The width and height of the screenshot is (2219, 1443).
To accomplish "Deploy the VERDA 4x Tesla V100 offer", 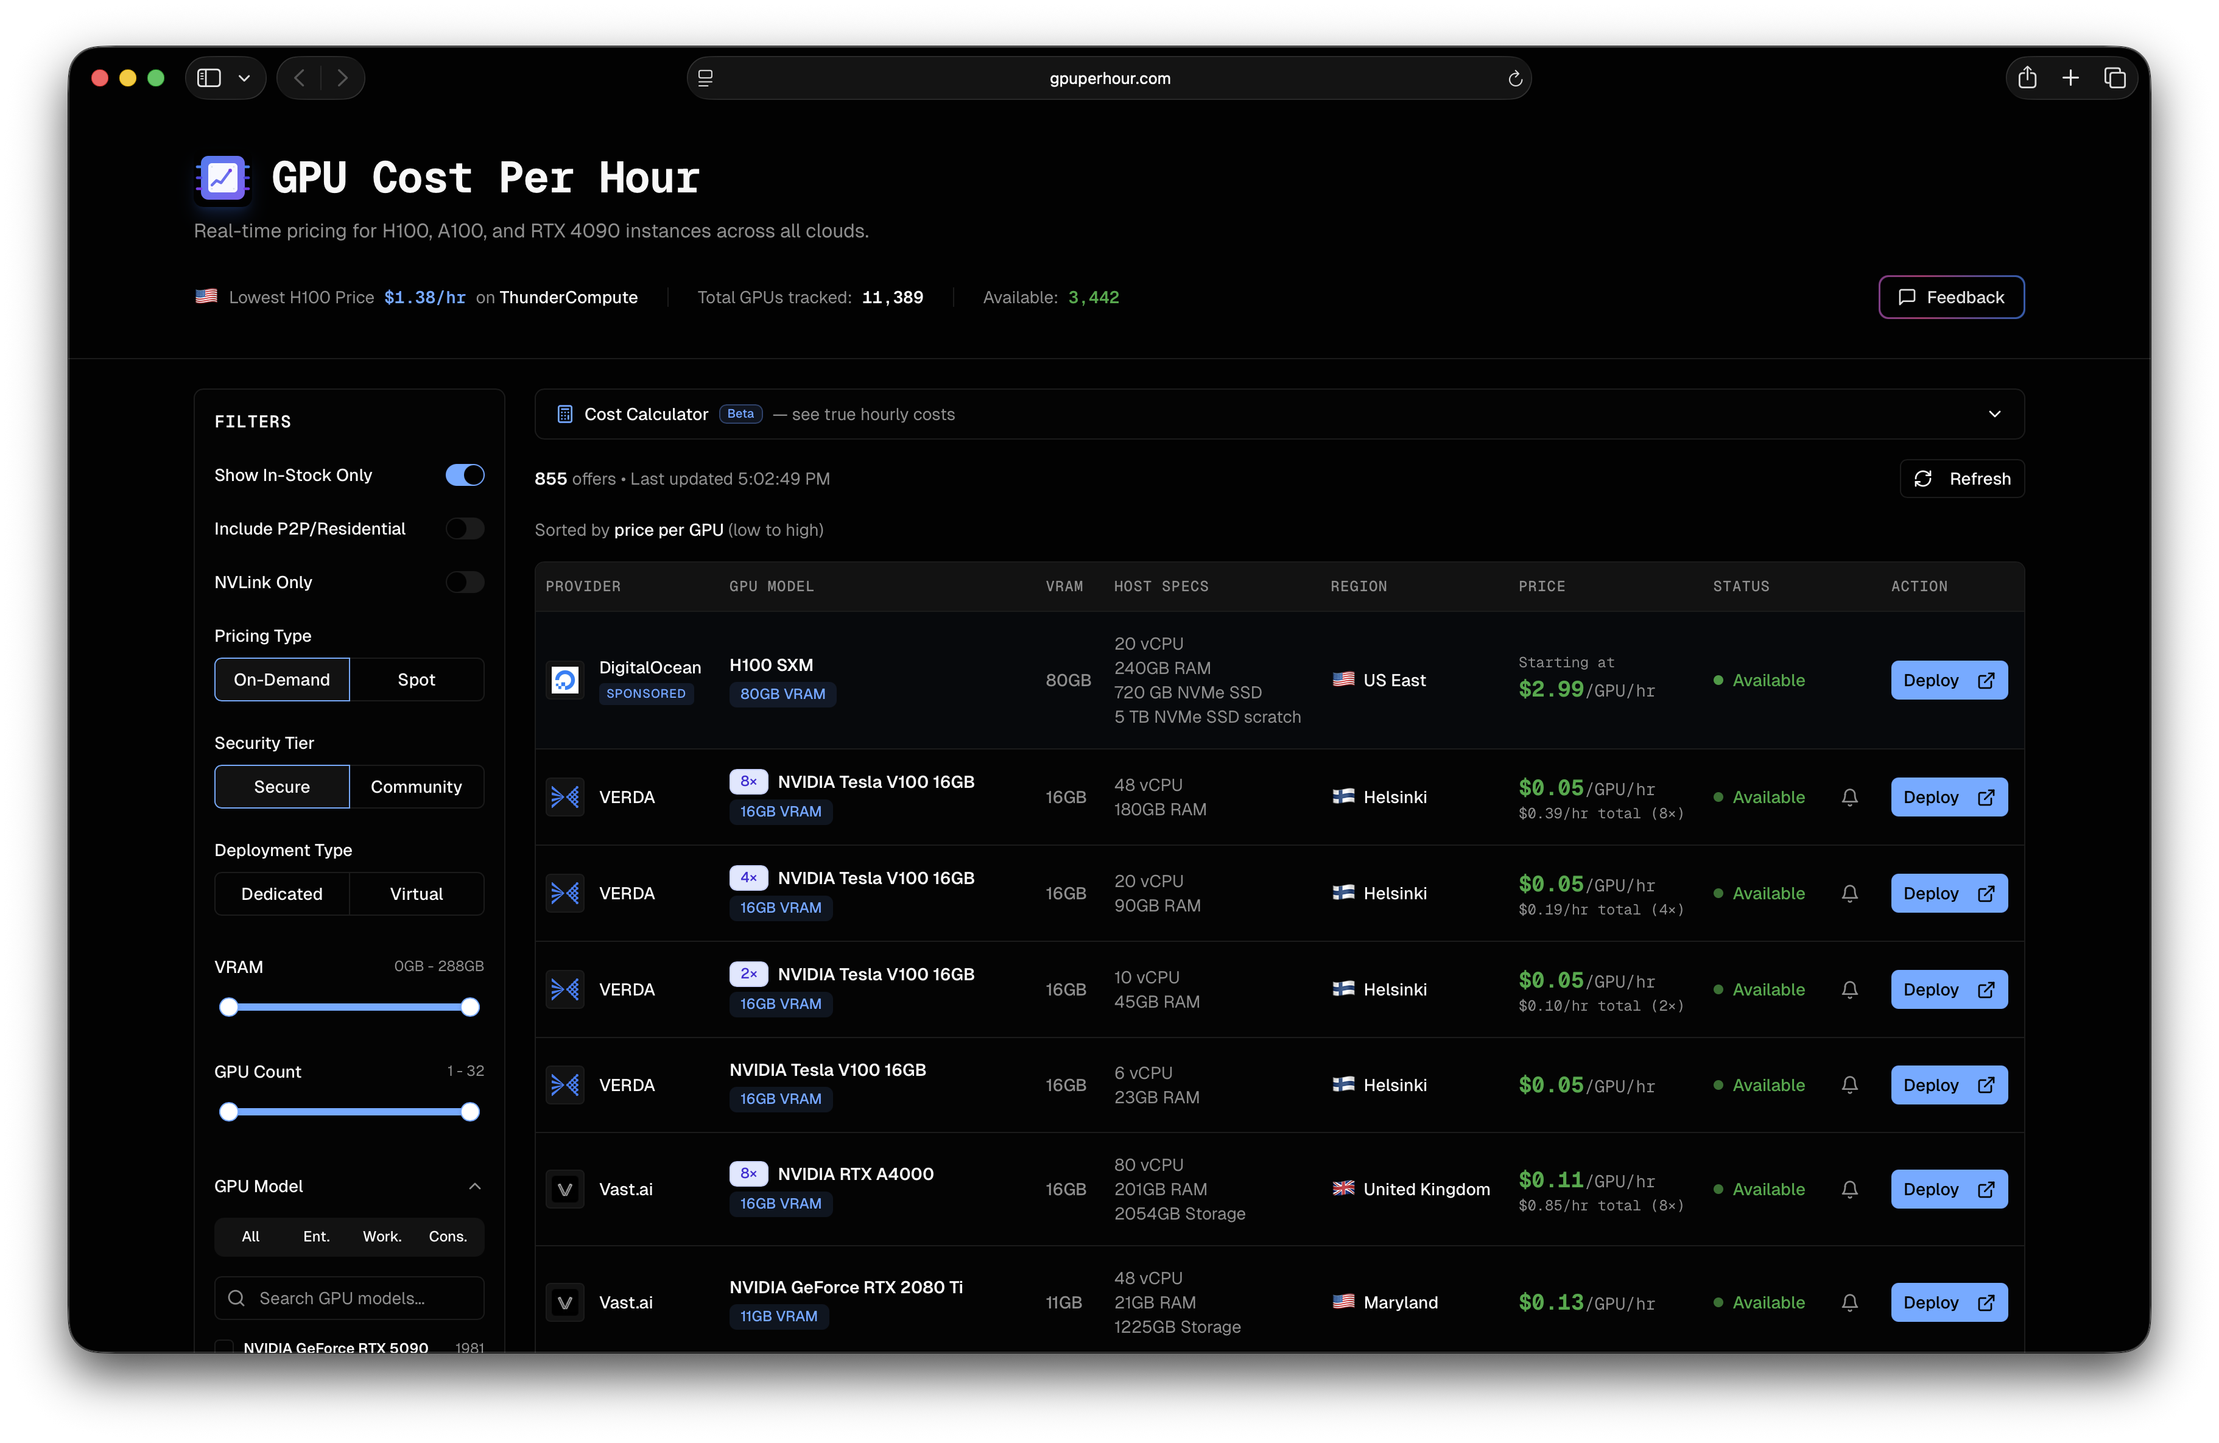I will coord(1949,893).
